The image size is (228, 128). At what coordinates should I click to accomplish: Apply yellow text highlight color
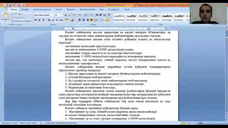point(67,20)
